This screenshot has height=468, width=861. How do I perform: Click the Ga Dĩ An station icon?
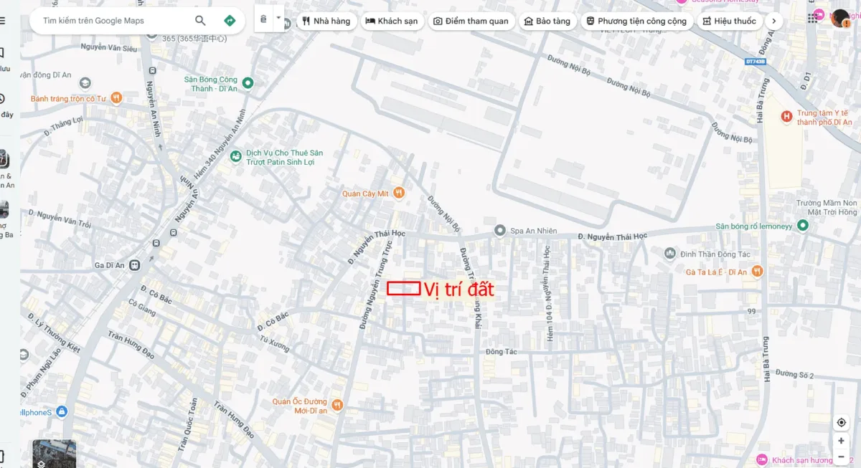click(x=135, y=265)
